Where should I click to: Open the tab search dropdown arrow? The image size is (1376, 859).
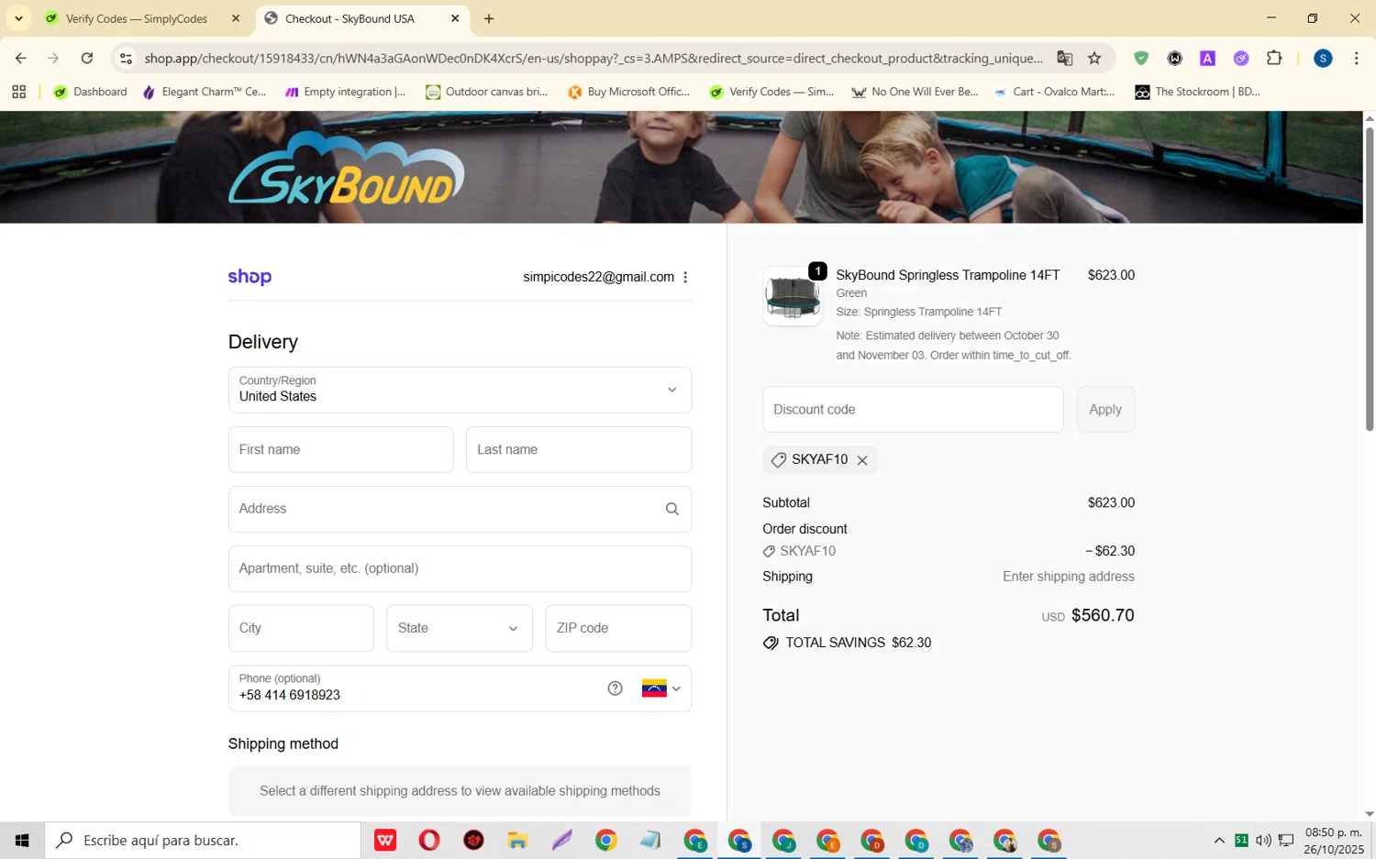(x=18, y=18)
